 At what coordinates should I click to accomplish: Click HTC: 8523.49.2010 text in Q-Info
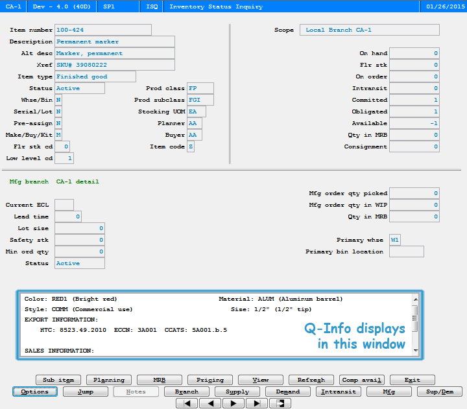tap(73, 330)
